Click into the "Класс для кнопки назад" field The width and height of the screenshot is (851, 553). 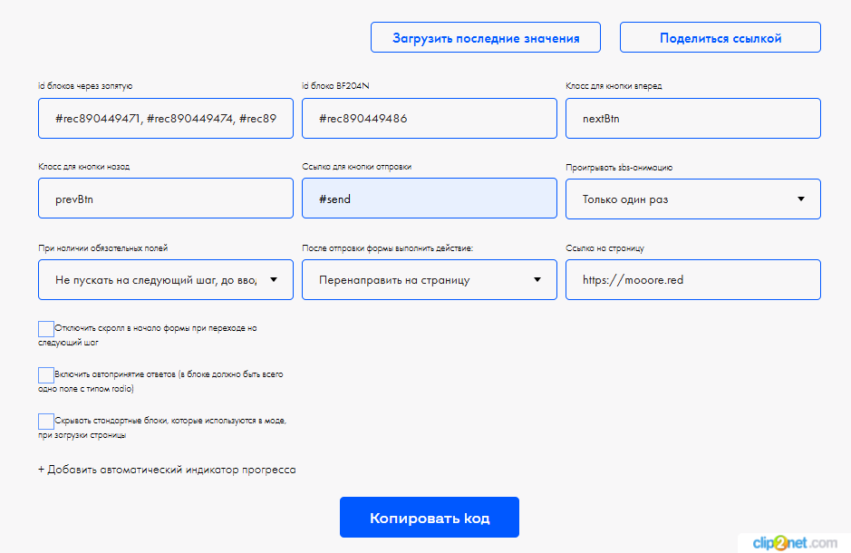[x=165, y=199]
